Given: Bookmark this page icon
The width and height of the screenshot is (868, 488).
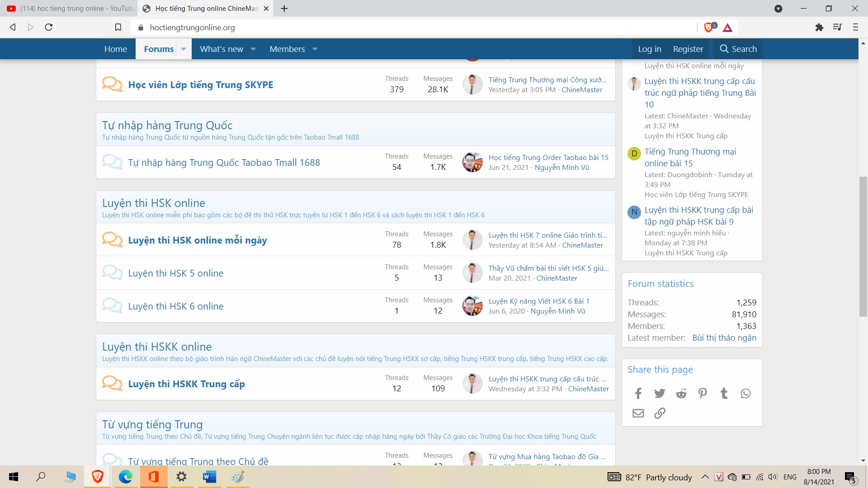Looking at the screenshot, I should click(118, 28).
